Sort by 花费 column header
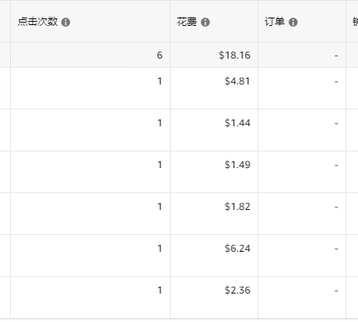This screenshot has height=322, width=358. 187,22
